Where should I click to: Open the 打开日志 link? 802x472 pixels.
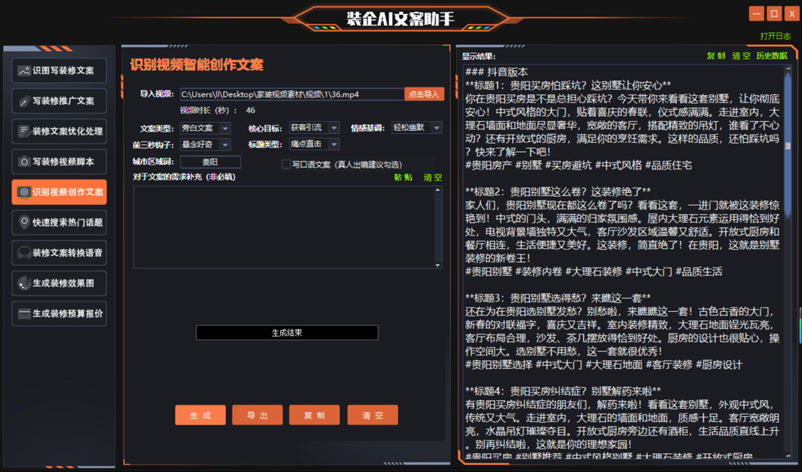click(x=775, y=36)
